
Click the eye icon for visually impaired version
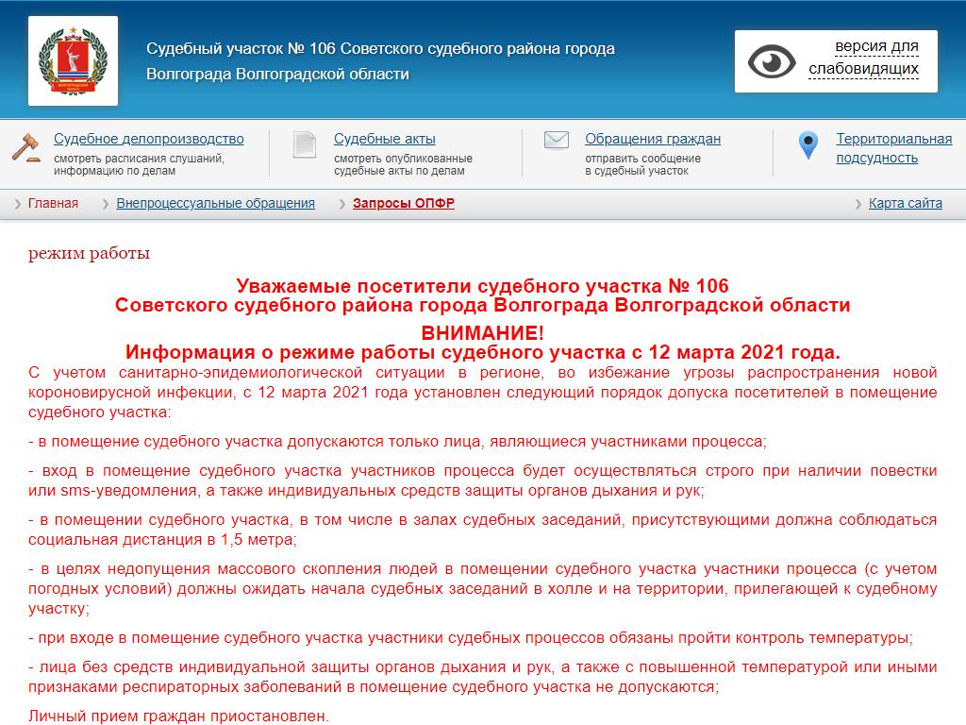772,61
